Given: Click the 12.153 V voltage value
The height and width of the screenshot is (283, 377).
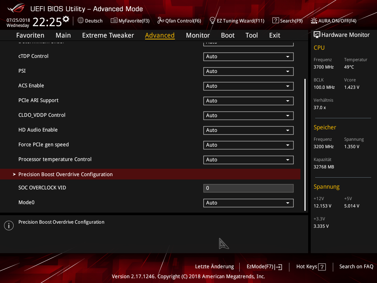Looking at the screenshot, I should pos(323,206).
